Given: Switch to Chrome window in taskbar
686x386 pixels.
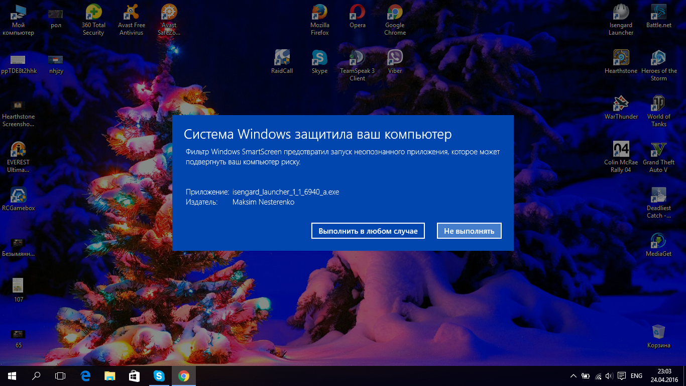Looking at the screenshot, I should [x=183, y=375].
